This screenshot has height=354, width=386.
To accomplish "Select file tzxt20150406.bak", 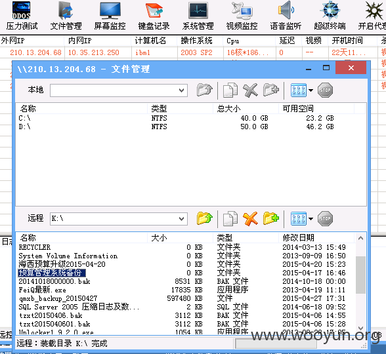I will [x=51, y=315].
